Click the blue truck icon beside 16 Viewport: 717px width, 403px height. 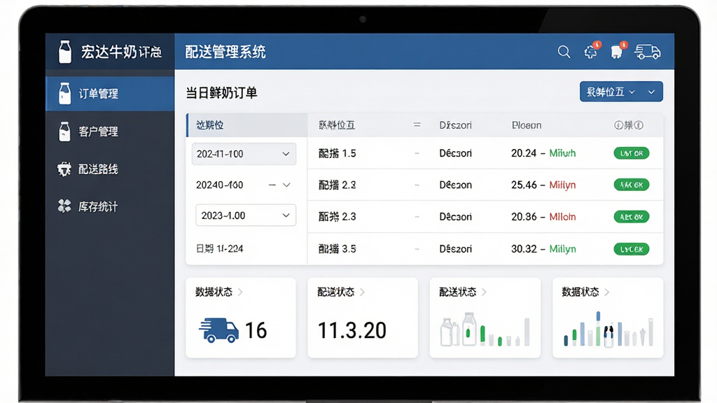(x=218, y=330)
